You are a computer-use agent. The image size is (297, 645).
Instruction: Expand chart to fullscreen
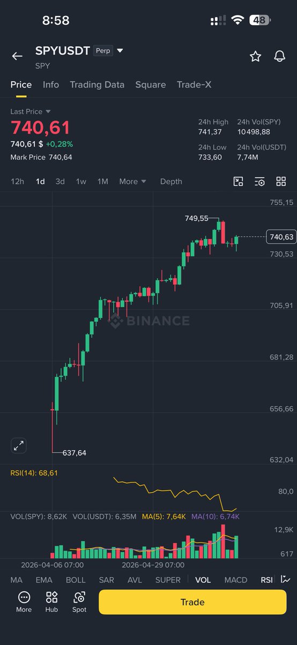pyautogui.click(x=19, y=446)
